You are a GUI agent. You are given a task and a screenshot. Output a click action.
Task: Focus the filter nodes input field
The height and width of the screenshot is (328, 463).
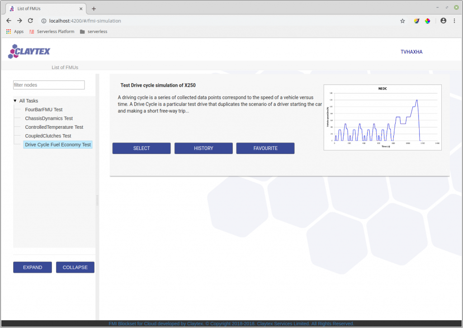point(49,85)
